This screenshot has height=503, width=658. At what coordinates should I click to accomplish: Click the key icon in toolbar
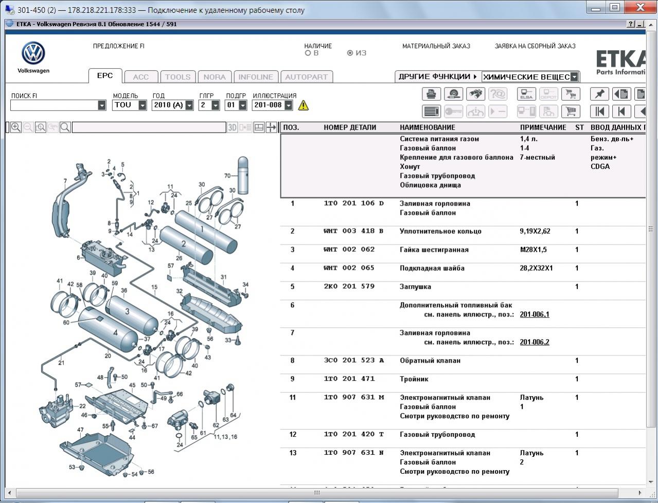point(453,111)
